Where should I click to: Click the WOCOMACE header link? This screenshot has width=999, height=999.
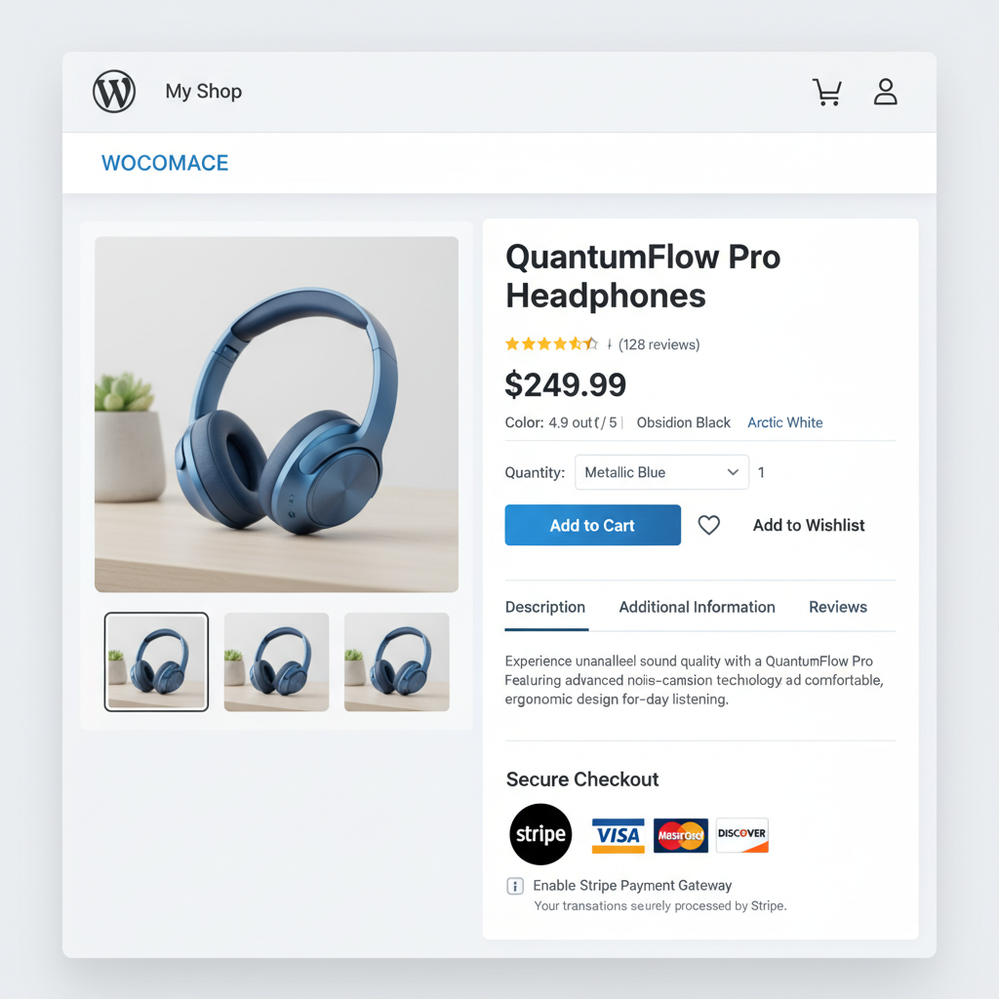165,163
